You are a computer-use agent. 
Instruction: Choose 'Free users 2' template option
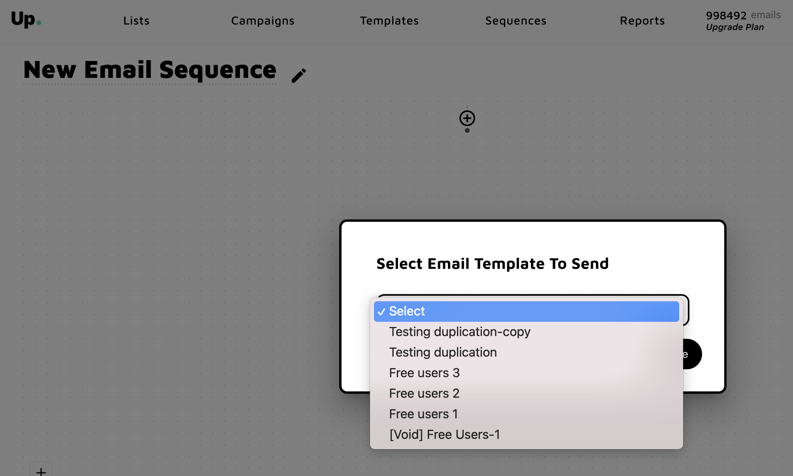pos(424,393)
